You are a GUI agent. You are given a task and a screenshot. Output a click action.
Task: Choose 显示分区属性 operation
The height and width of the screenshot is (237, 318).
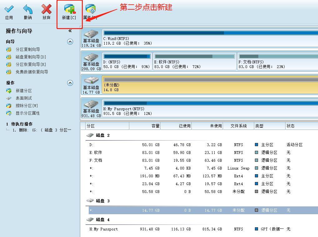coord(28,113)
